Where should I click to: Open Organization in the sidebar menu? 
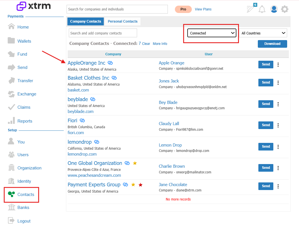(x=29, y=168)
